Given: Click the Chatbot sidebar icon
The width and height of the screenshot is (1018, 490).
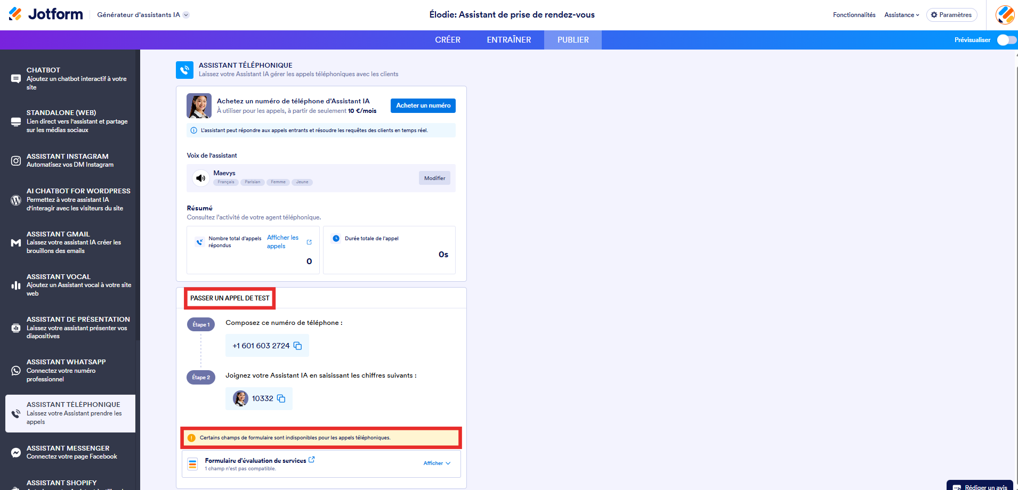Looking at the screenshot, I should point(16,79).
